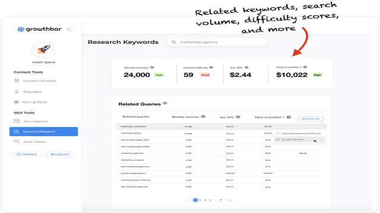Click the $2.44 estimated CPC value

240,75
